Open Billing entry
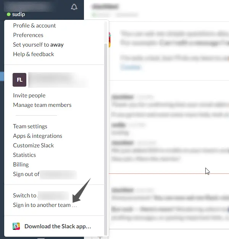 21,165
